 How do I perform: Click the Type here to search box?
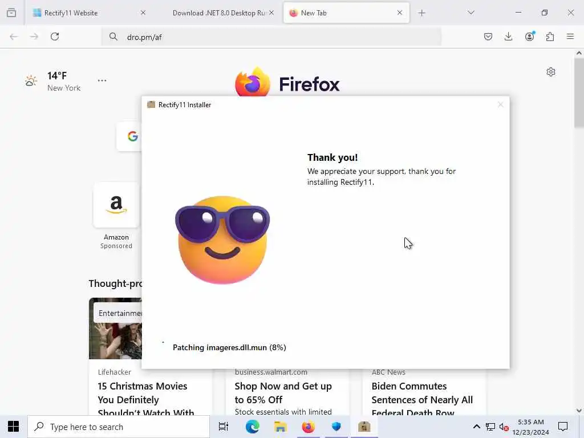(119, 427)
